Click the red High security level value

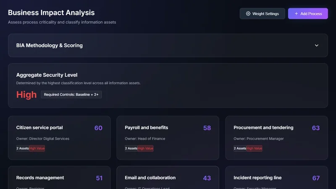(26, 94)
